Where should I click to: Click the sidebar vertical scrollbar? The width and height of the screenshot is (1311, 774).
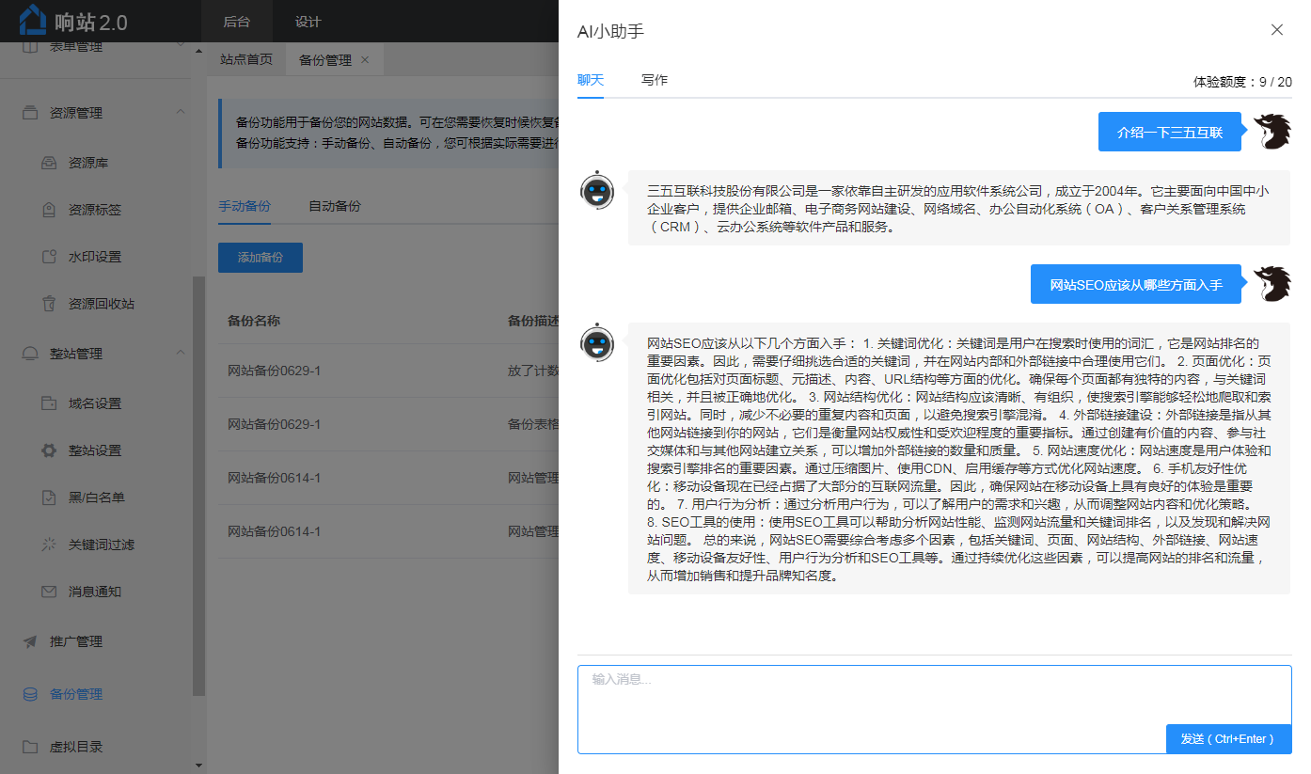click(198, 470)
